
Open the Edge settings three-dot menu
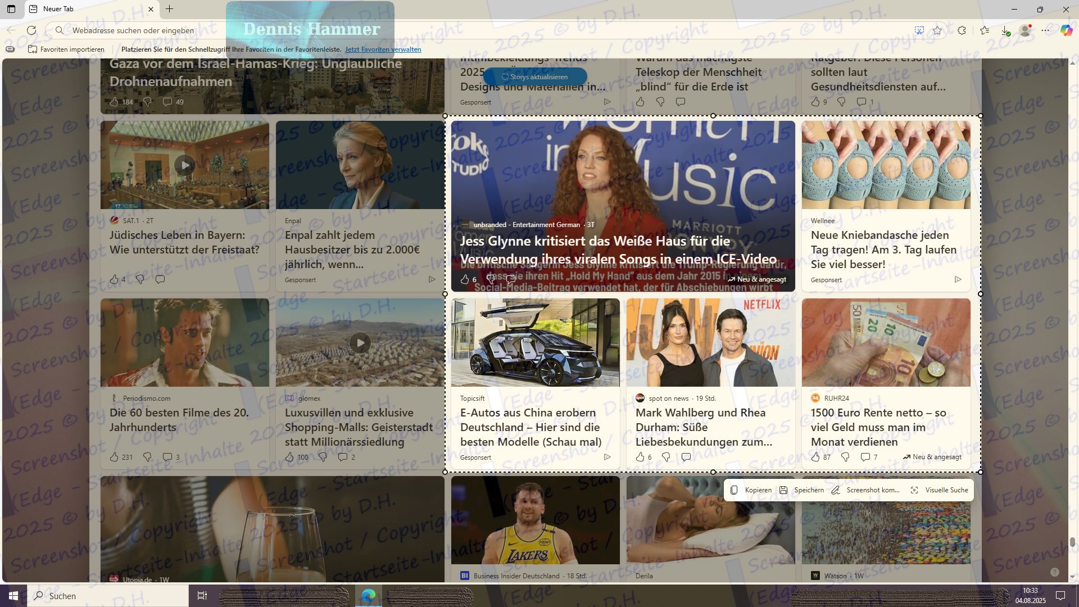tap(1045, 30)
